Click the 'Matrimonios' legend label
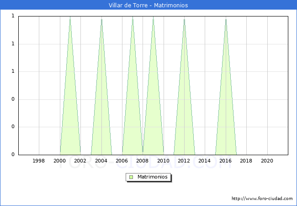Viewport: 297px width, 206px height. pos(153,177)
